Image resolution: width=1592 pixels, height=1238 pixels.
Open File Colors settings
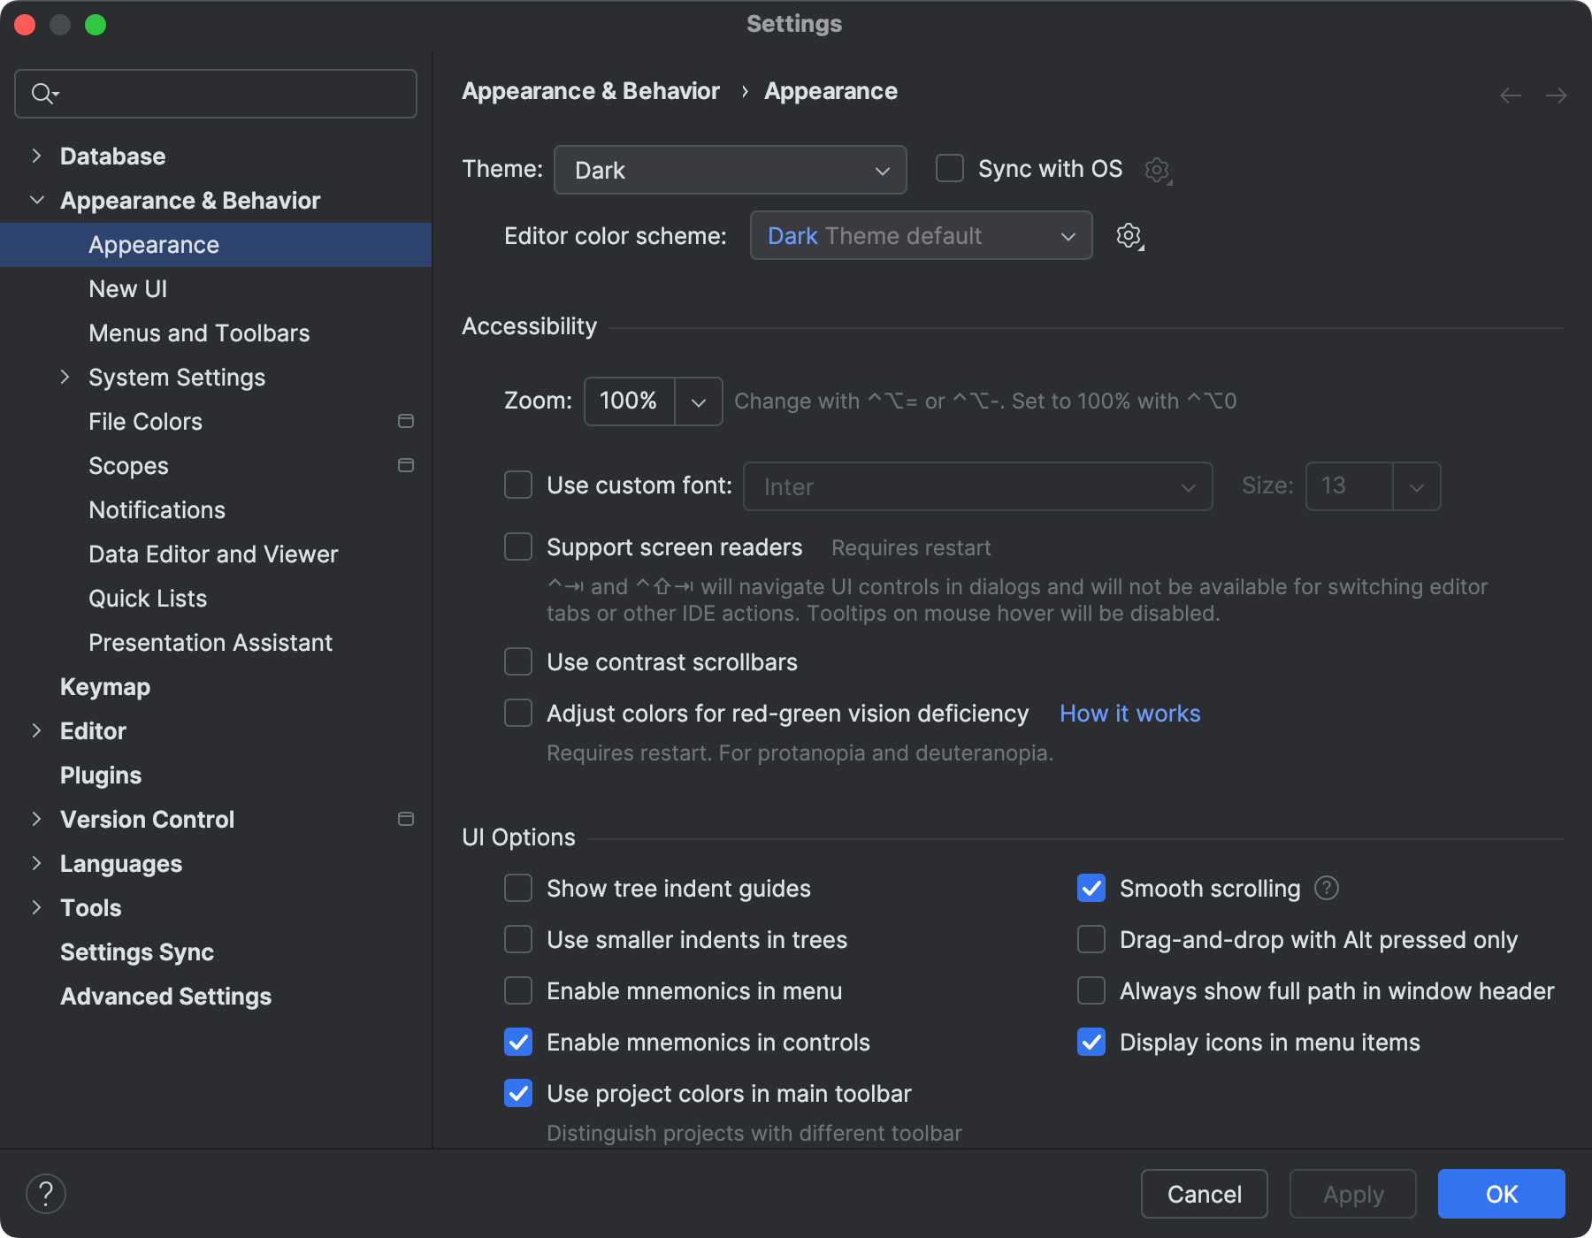click(x=216, y=422)
